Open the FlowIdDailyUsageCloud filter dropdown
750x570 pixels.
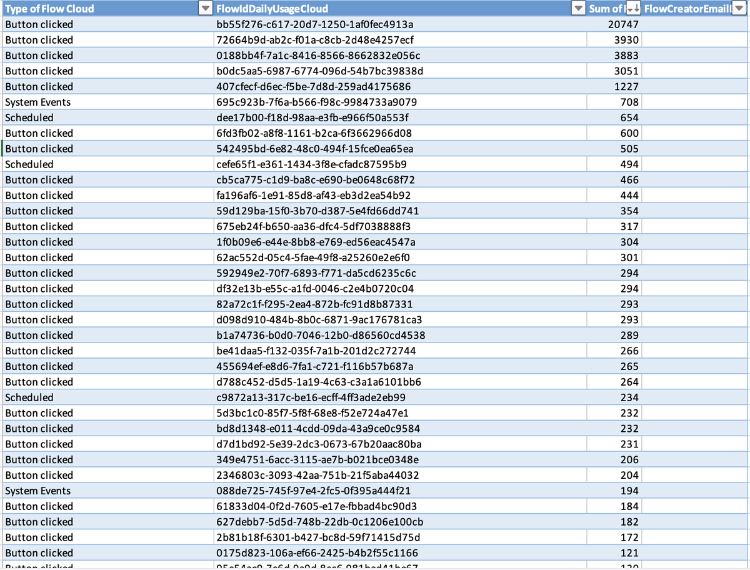[x=579, y=8]
